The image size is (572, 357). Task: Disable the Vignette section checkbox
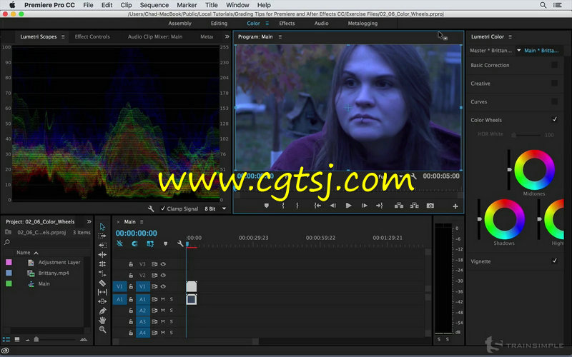pos(555,261)
